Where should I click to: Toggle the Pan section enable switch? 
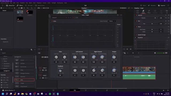pos(136,21)
